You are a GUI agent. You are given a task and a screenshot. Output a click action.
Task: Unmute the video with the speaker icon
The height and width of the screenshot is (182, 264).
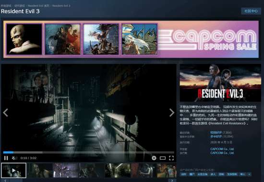coord(14,158)
